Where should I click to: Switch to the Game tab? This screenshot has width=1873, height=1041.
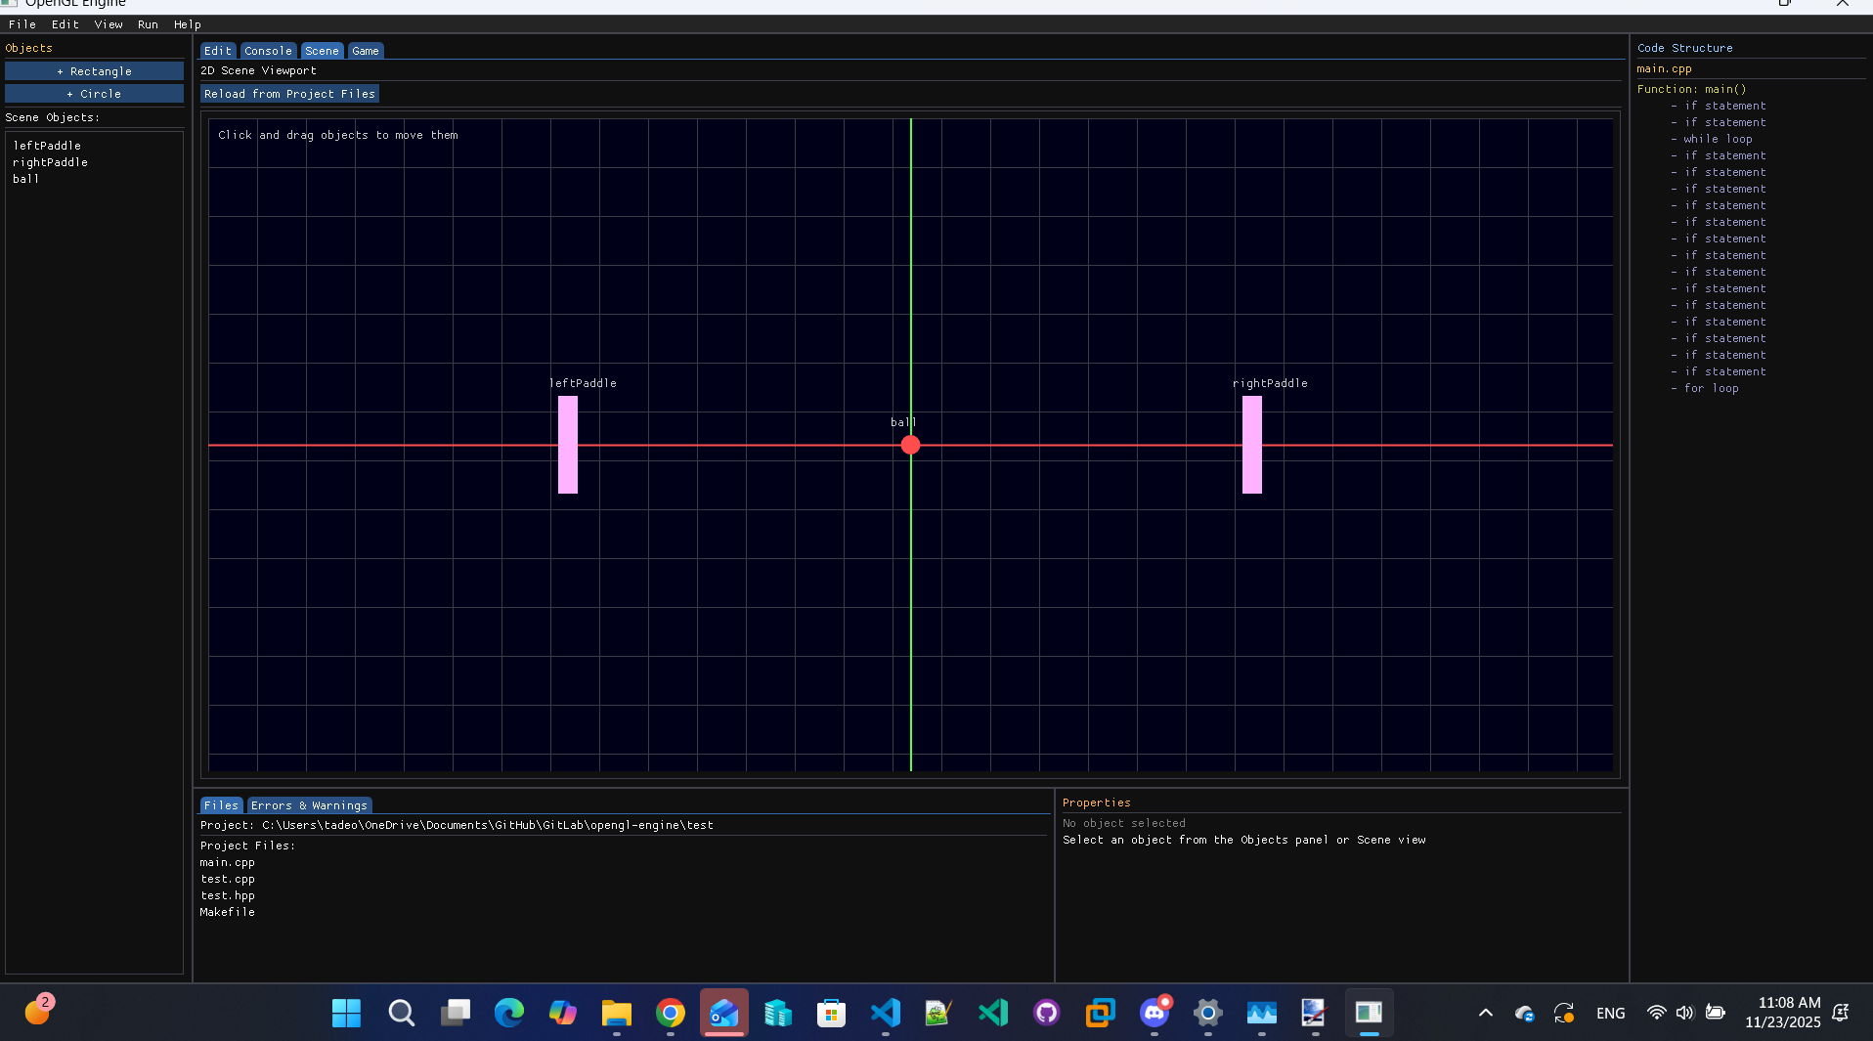(x=365, y=50)
